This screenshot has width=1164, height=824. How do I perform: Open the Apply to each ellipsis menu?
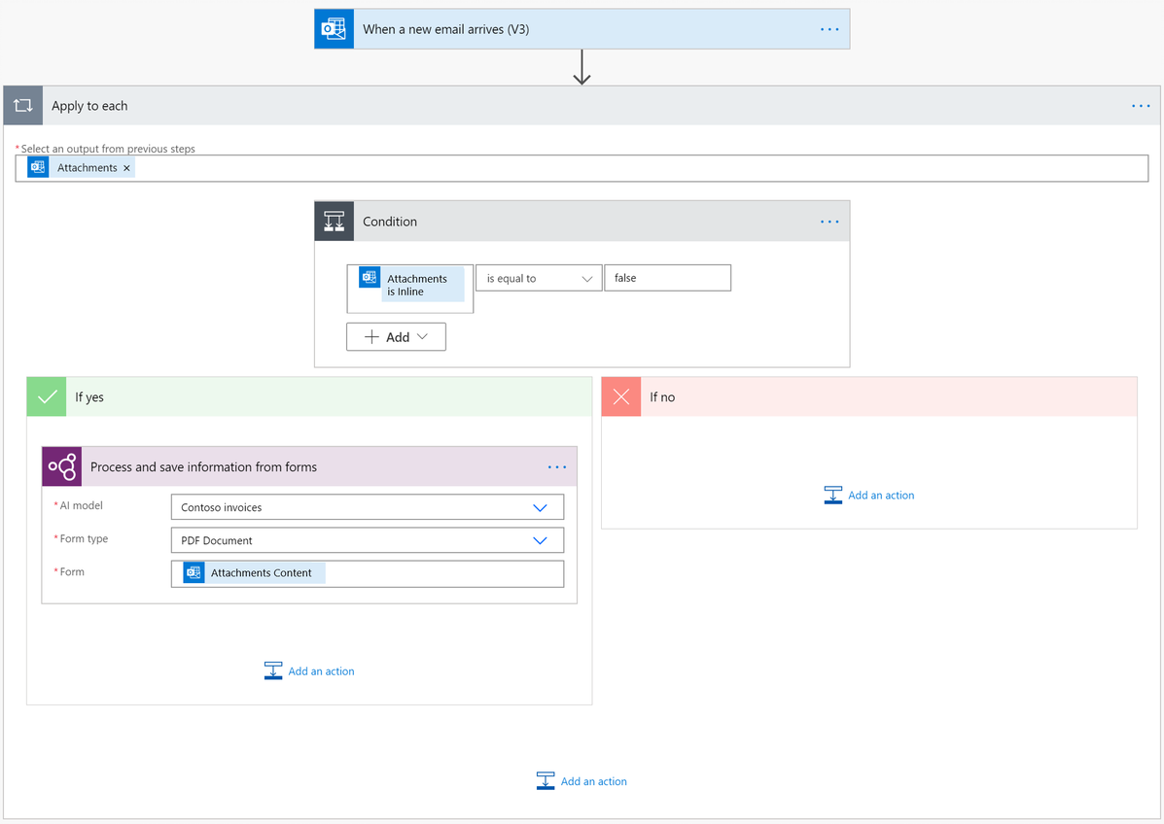click(1139, 105)
